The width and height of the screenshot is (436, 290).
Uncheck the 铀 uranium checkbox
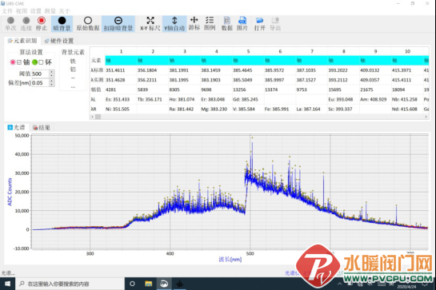tap(19, 62)
